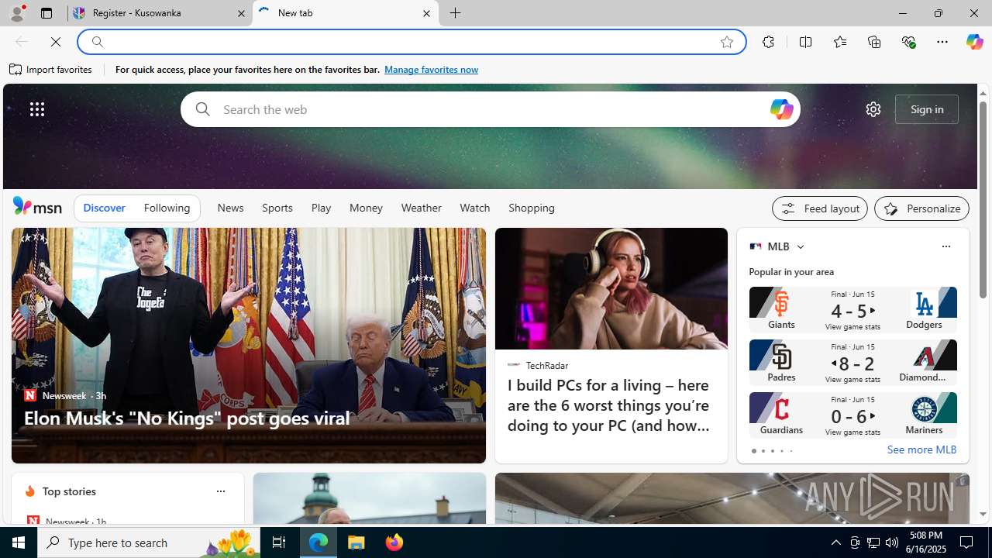Open Browser essentials icon
992x558 pixels.
tap(908, 42)
